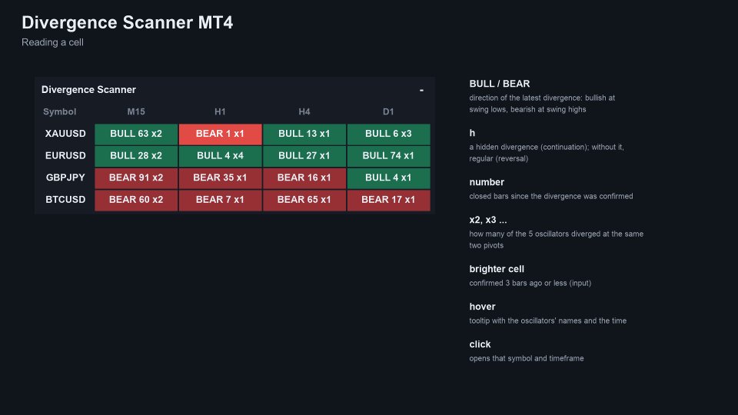Click the 'number' legend heading
Image resolution: width=738 pixels, height=415 pixels.
click(487, 182)
